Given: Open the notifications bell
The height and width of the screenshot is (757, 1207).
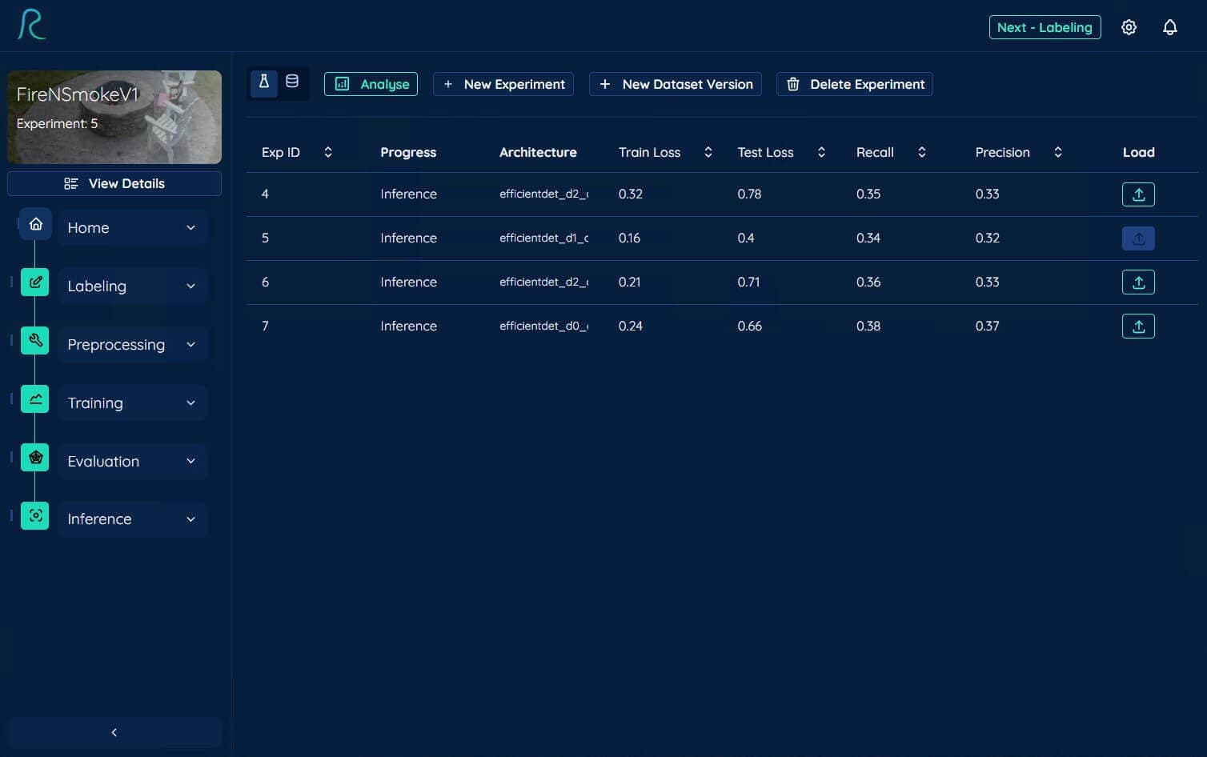Looking at the screenshot, I should [x=1169, y=27].
